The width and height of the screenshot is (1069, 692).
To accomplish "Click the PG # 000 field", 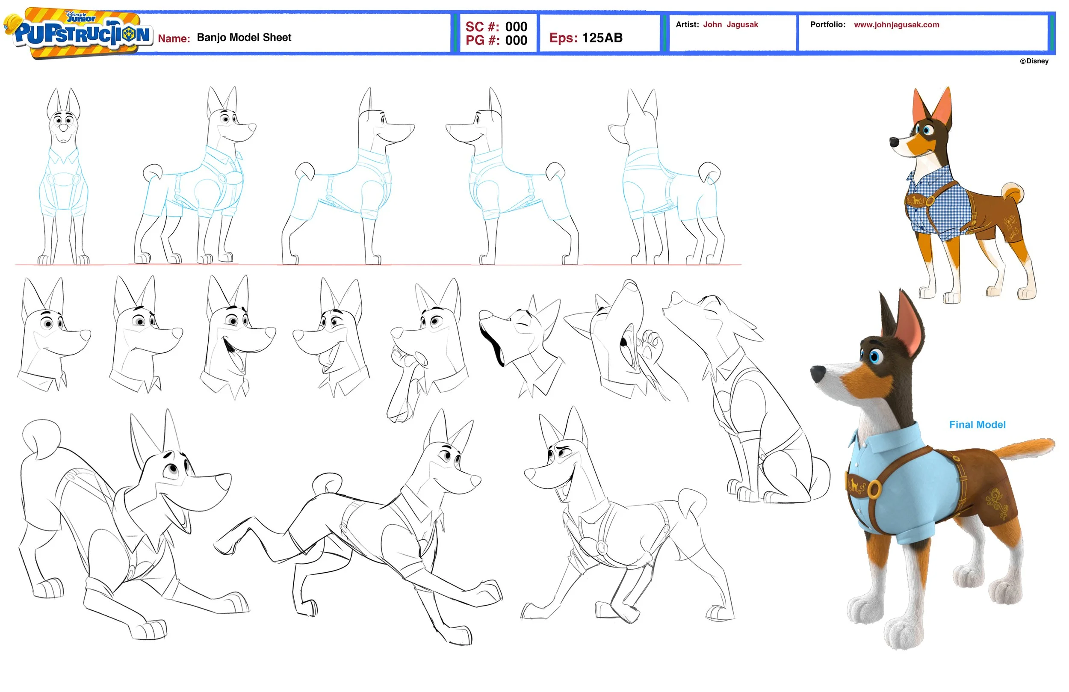I will tap(496, 41).
